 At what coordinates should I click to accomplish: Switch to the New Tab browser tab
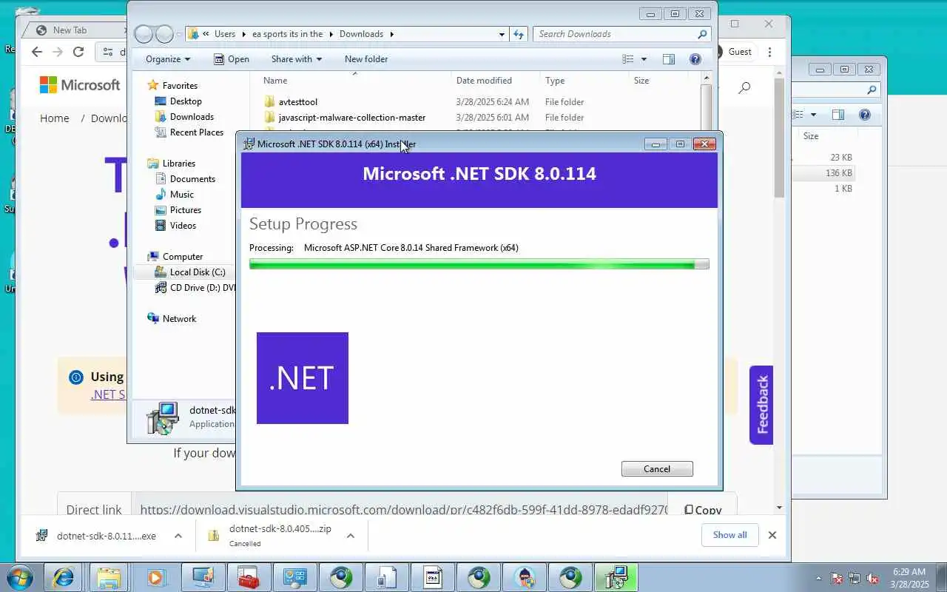click(x=70, y=30)
